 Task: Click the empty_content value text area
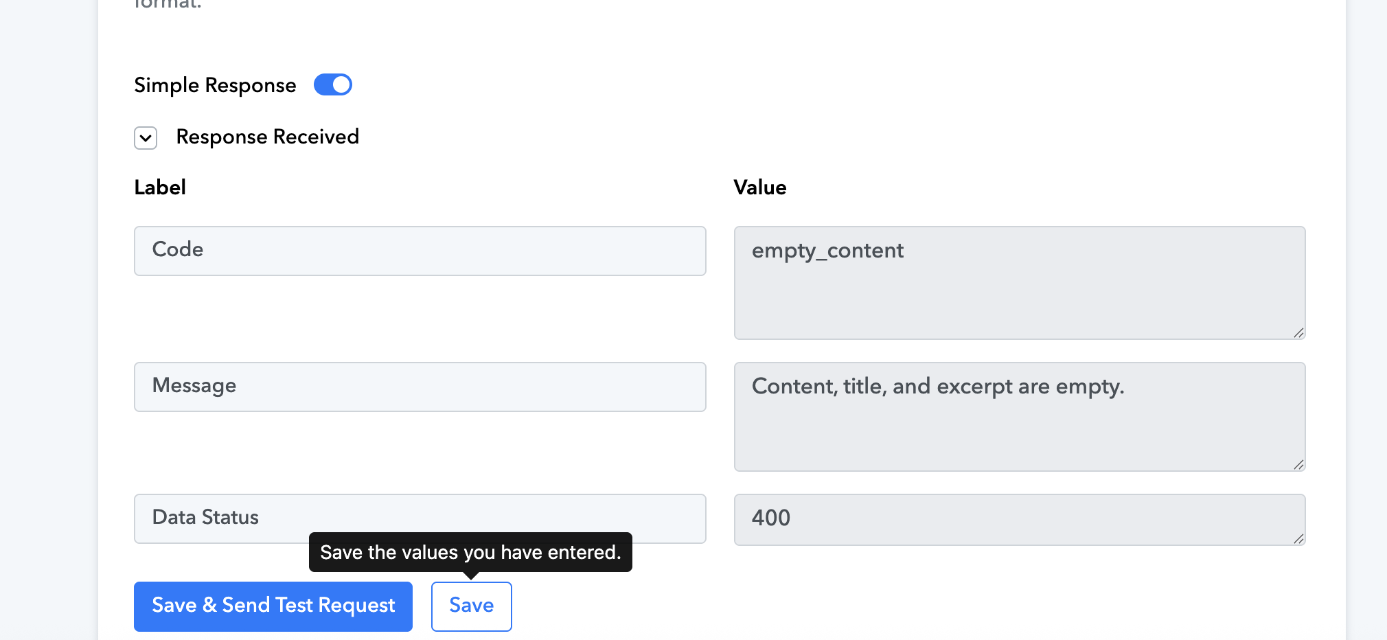pos(1020,283)
